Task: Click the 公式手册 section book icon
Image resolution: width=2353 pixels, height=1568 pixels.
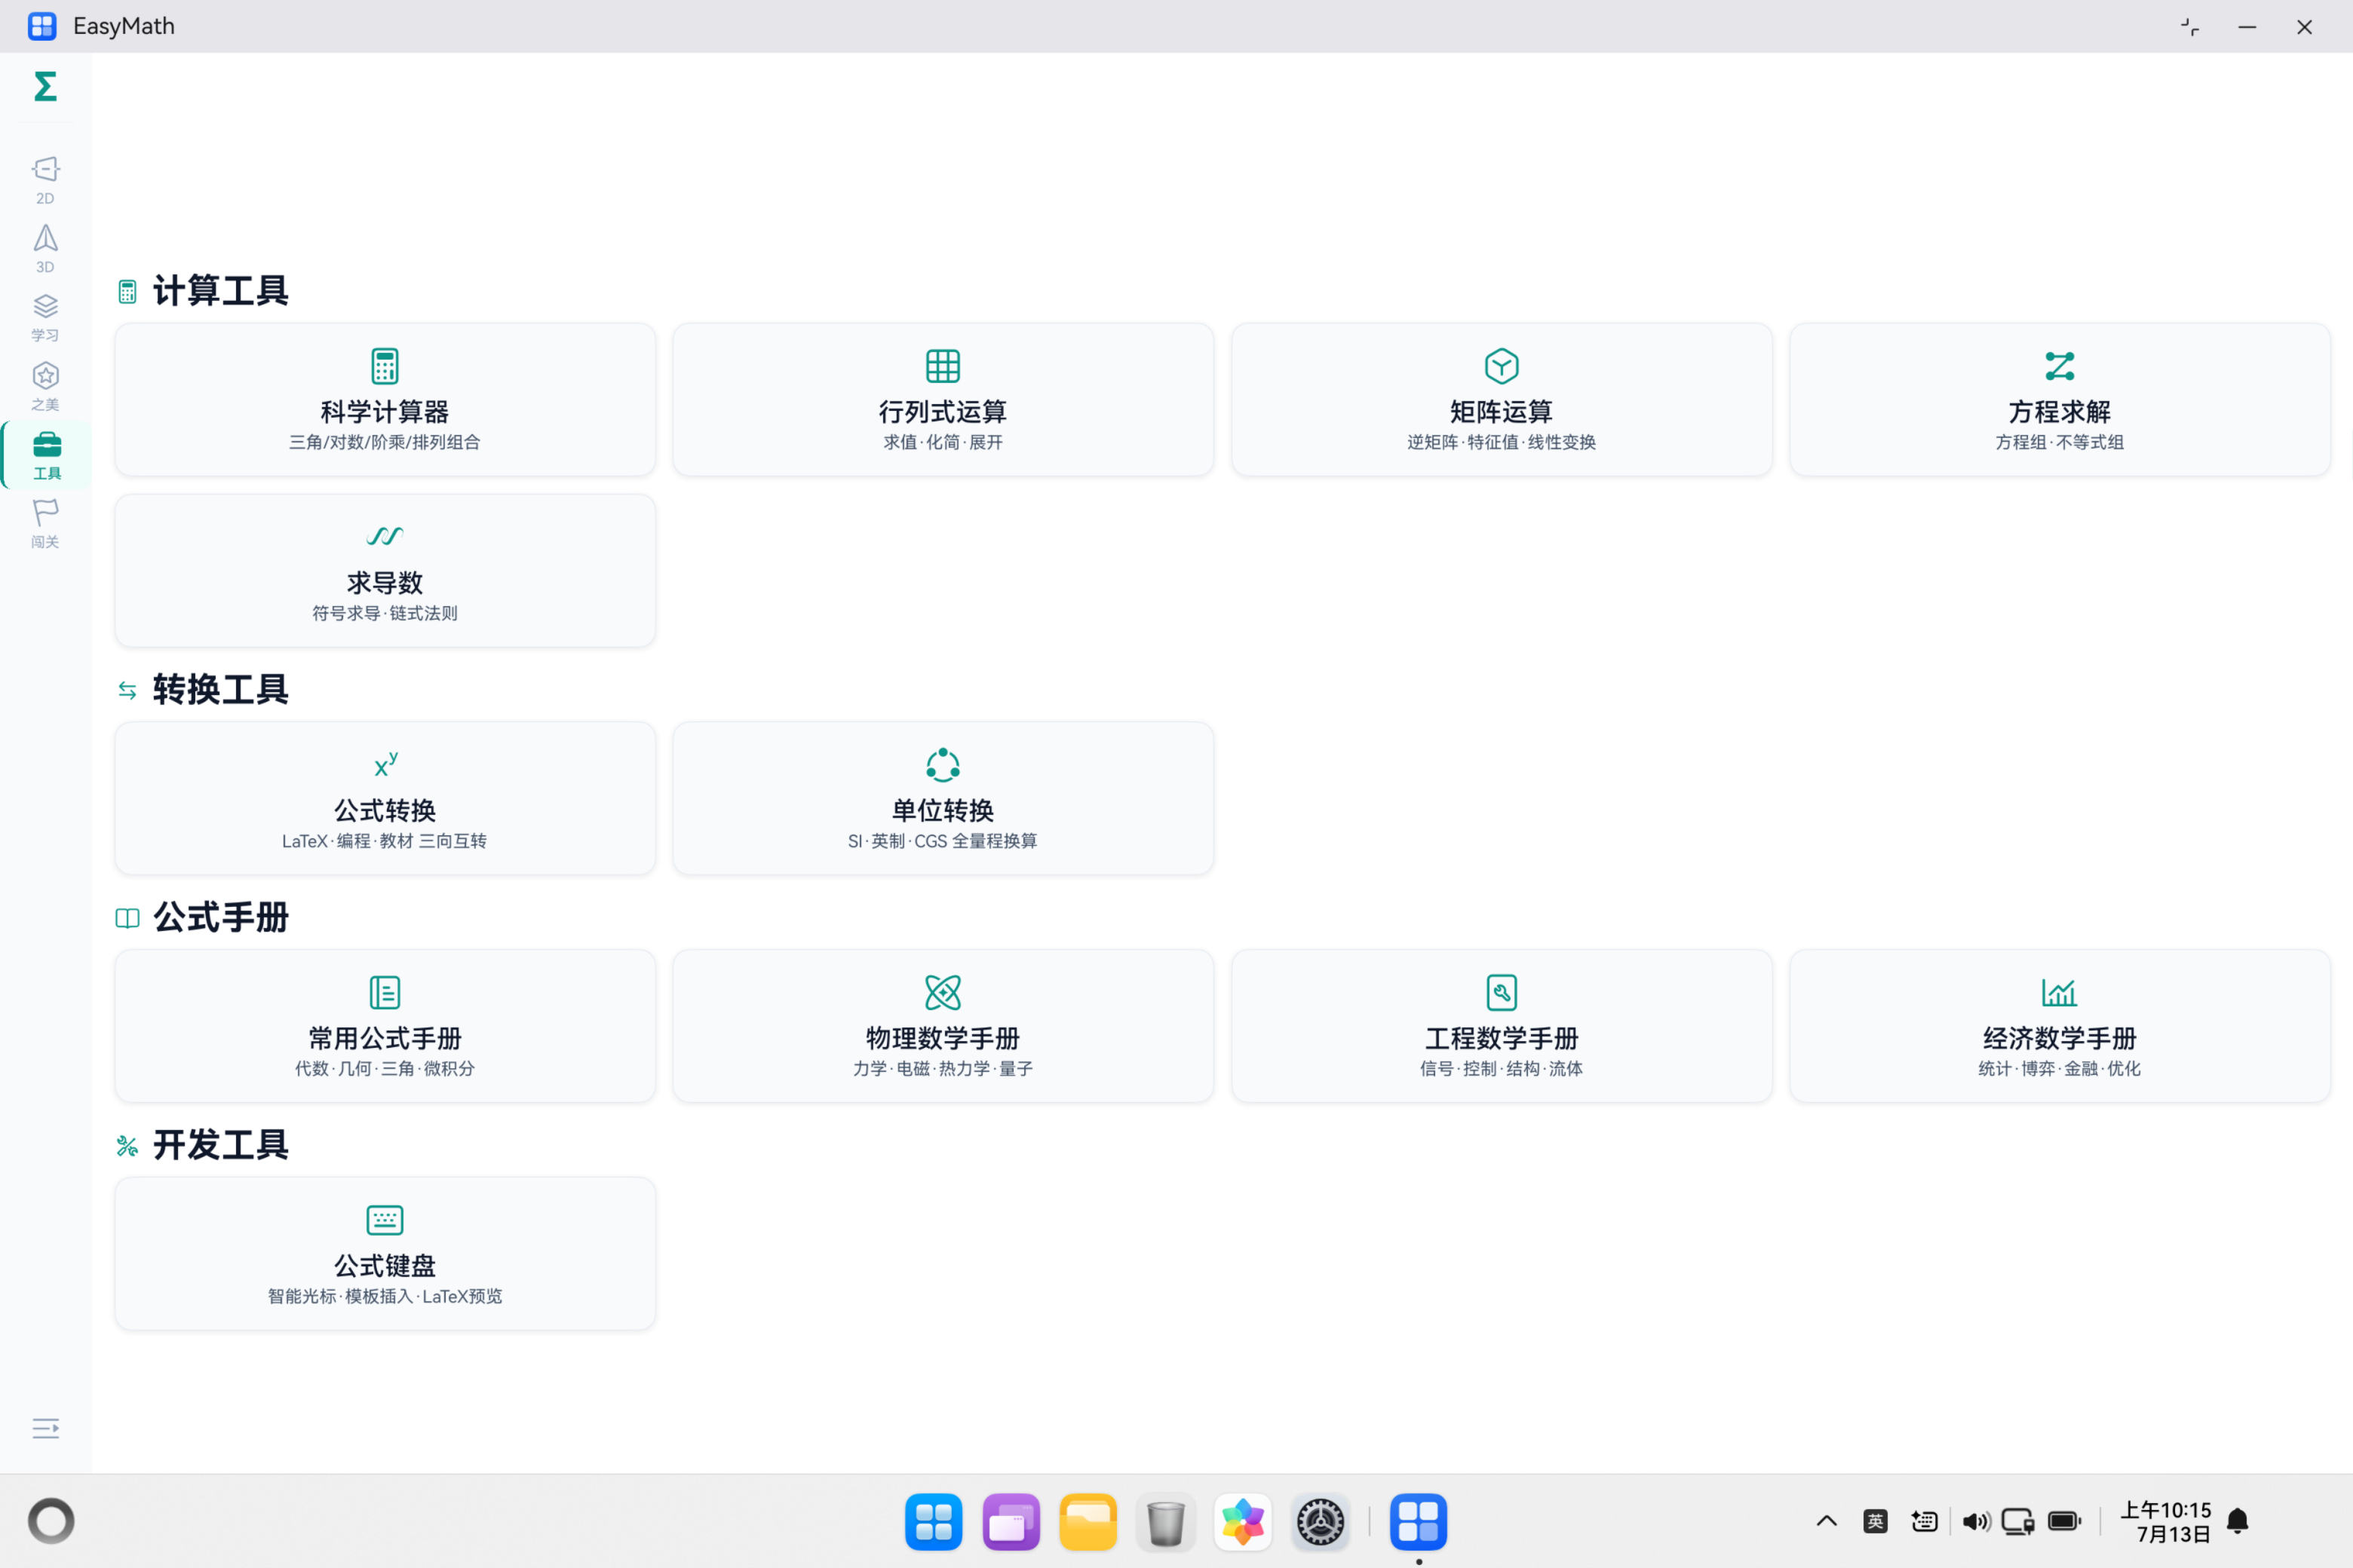Action: coord(127,918)
